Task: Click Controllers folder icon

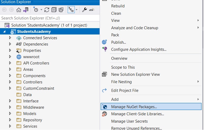Action: point(19,82)
